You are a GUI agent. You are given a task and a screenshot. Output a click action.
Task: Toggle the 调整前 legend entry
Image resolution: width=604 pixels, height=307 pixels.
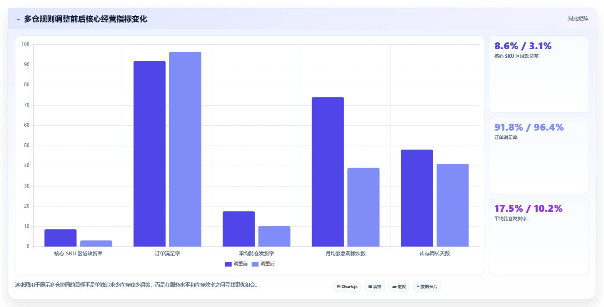[236, 264]
